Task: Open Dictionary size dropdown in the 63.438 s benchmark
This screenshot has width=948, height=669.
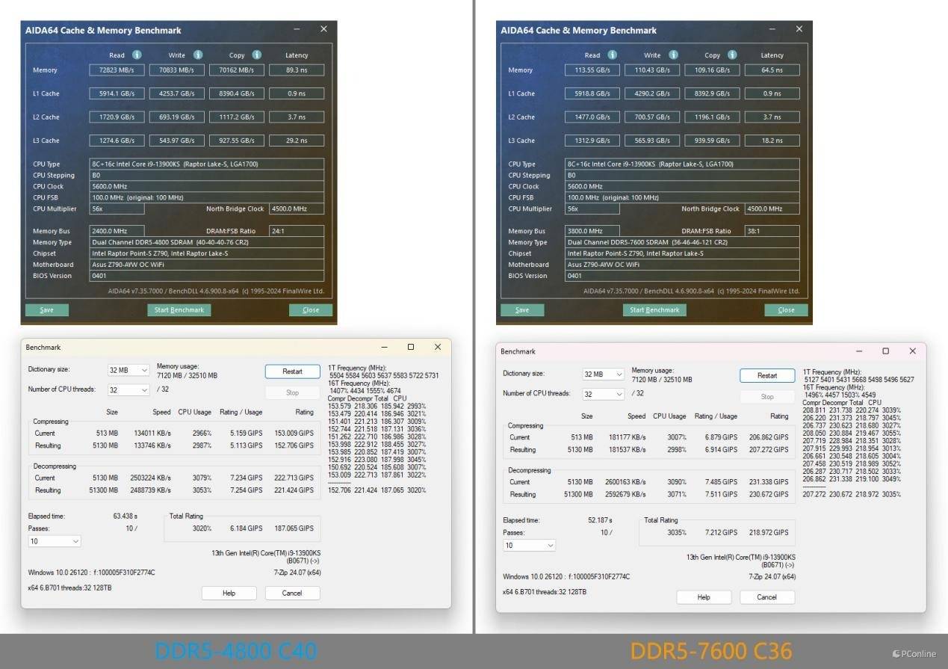Action: tap(128, 370)
